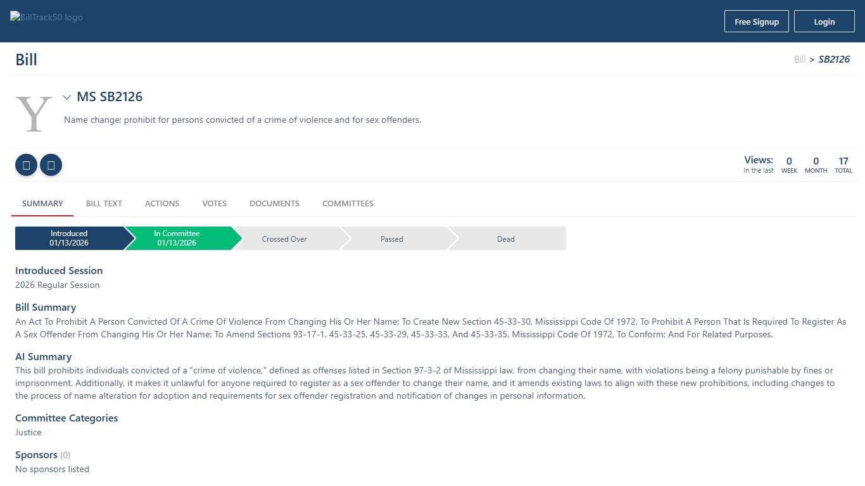865x486 pixels.
Task: Click the Crossed Over progress stage
Action: (284, 239)
